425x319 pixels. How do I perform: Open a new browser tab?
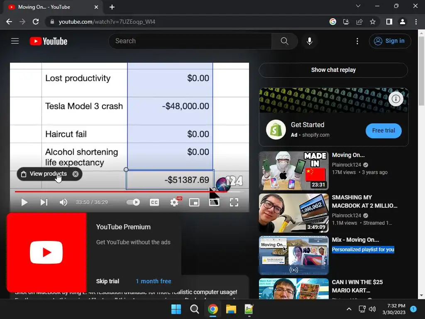(x=112, y=7)
